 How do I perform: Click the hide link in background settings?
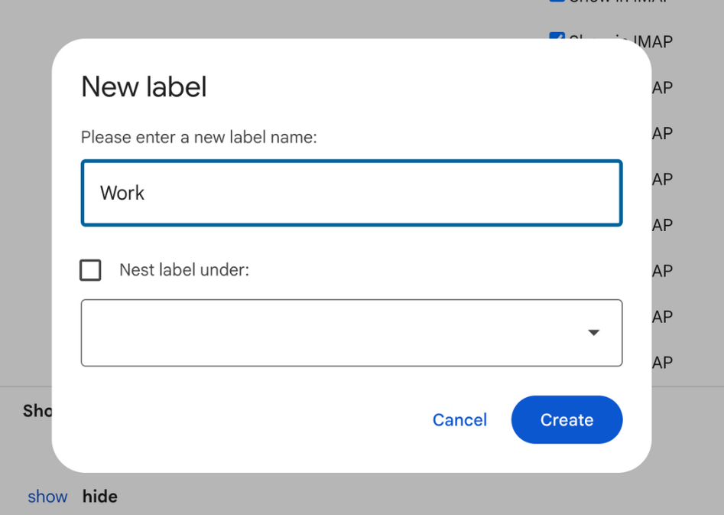pos(99,497)
